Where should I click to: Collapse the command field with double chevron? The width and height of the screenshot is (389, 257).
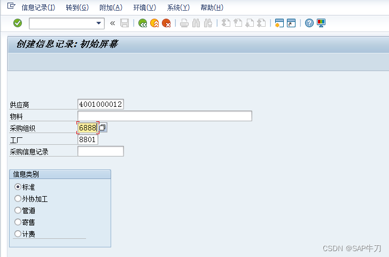[x=112, y=24]
